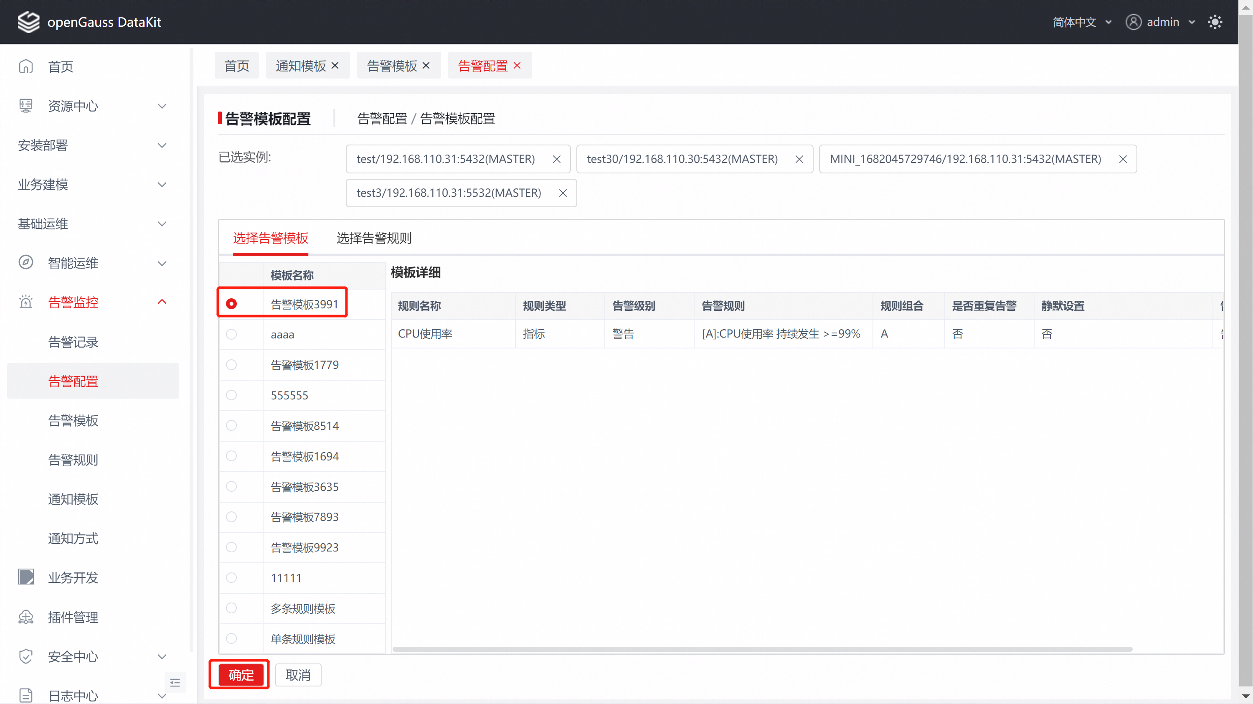Click the 告警配置 breadcrumb link
Screen dimensions: 1253x704
click(382, 119)
